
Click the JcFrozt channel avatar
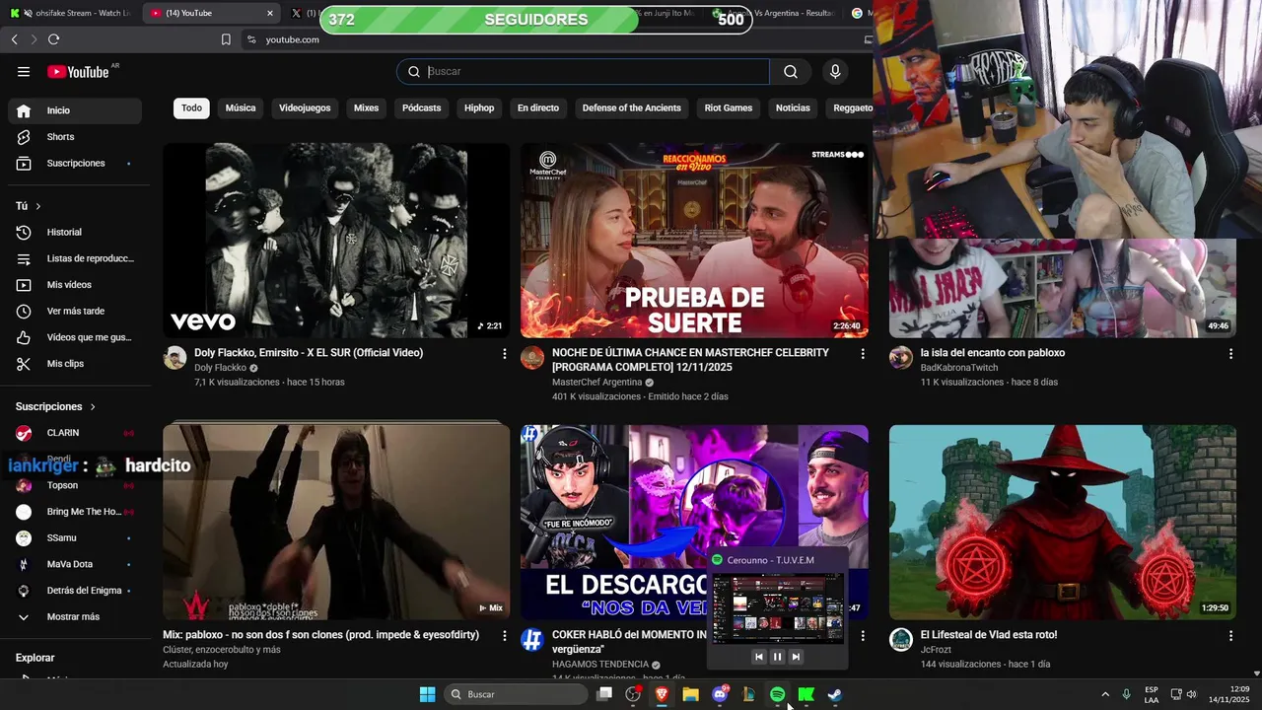[901, 640]
